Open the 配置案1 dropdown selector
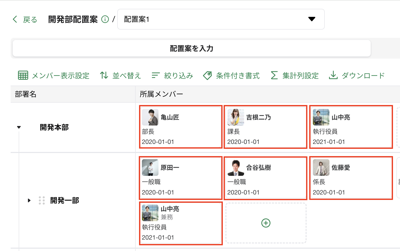Viewport: 400px width, 251px height. pos(221,19)
